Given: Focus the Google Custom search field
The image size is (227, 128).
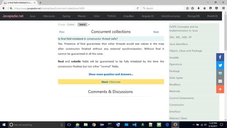Looking at the screenshot, I should click(x=66, y=25).
